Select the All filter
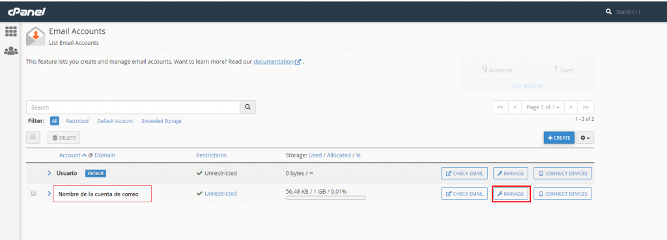 point(55,121)
